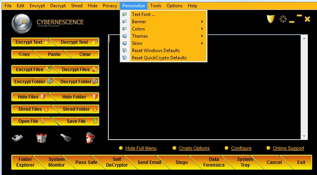The height and width of the screenshot is (175, 317).
Task: Open the Encrypt menu
Action: (x=37, y=6)
